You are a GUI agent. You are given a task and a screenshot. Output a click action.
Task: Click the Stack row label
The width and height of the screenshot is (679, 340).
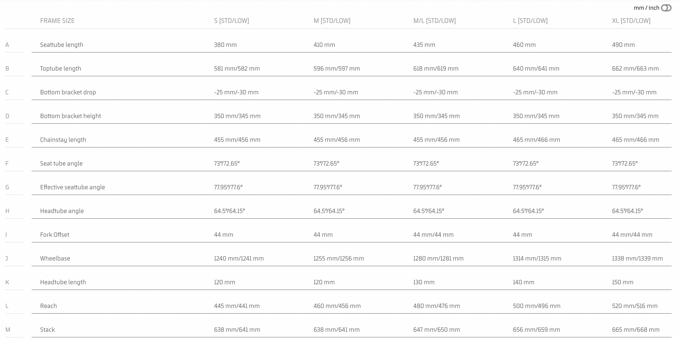(48, 330)
